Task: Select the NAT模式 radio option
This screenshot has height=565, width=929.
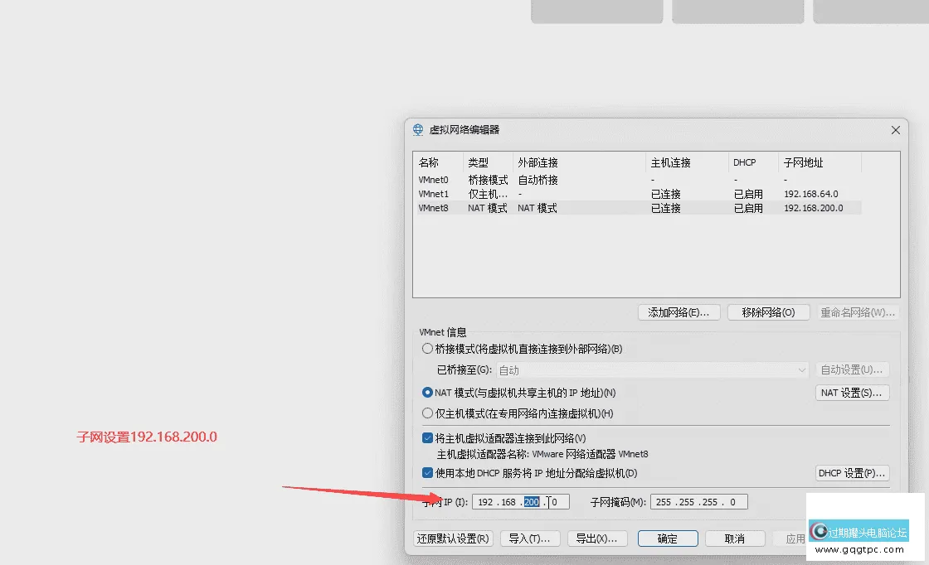Action: tap(428, 392)
